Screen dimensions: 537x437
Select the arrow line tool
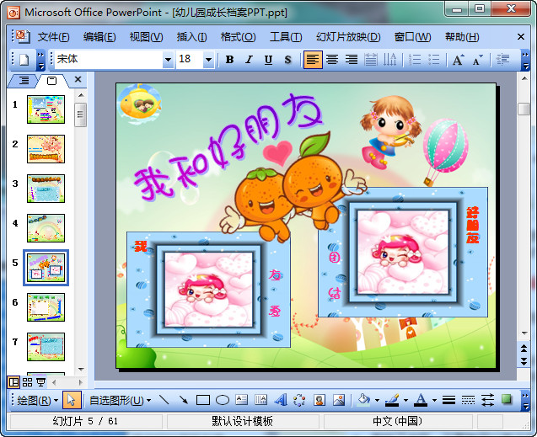184,400
